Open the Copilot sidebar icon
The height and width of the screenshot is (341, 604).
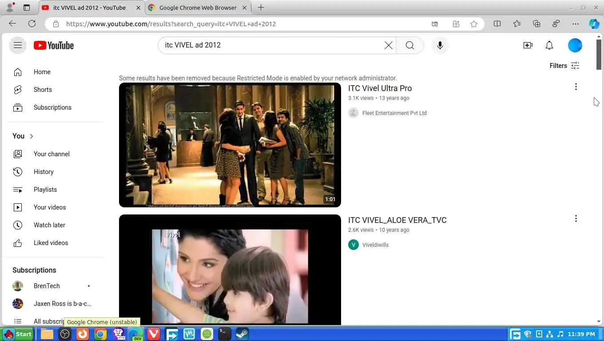click(x=594, y=24)
